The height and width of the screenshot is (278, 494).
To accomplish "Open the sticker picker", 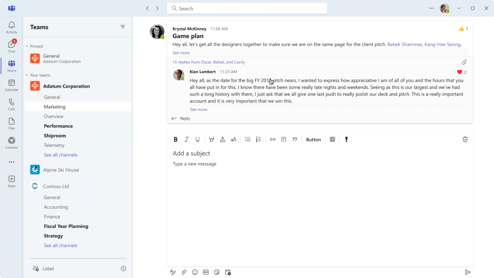I will (x=217, y=272).
